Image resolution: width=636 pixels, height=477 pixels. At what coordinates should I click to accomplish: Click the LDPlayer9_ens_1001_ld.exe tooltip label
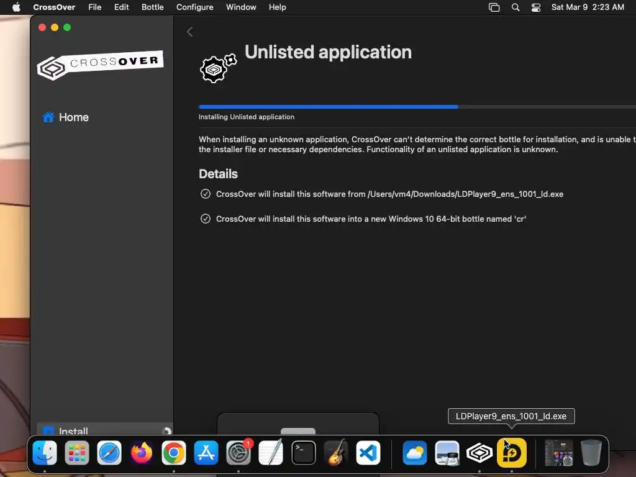tap(511, 416)
